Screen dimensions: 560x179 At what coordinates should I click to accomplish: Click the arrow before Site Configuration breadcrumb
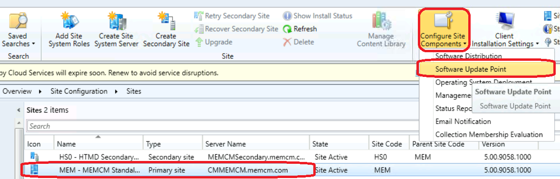[x=40, y=92]
